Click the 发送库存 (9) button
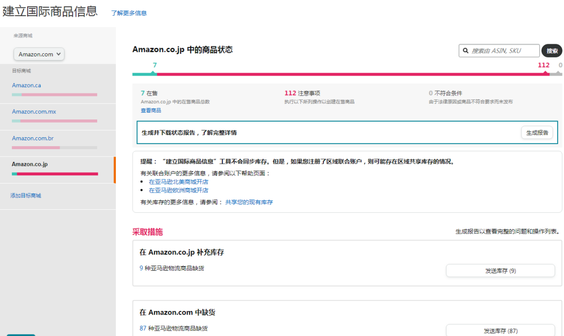 point(500,271)
